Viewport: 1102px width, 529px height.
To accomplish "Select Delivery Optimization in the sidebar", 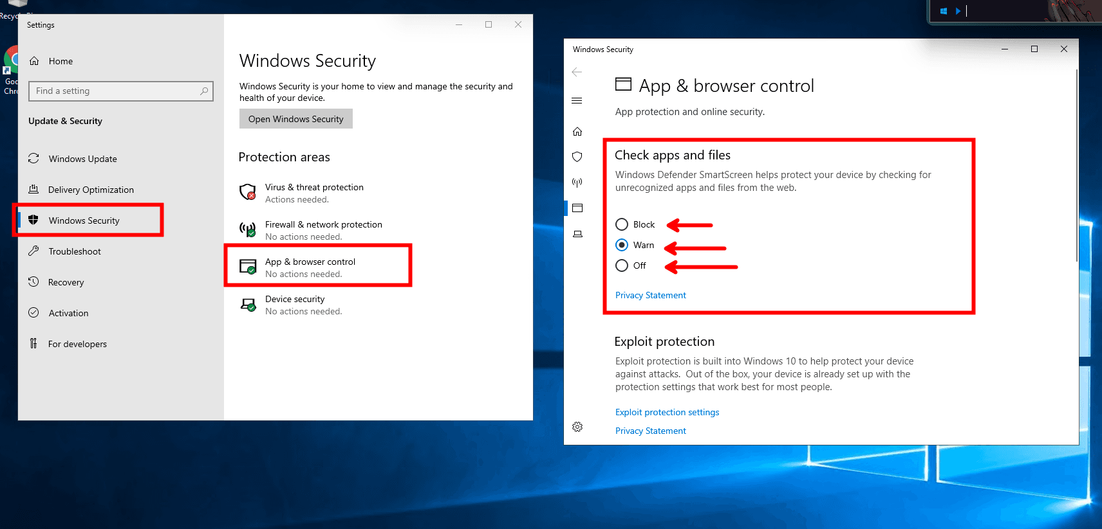I will [91, 190].
